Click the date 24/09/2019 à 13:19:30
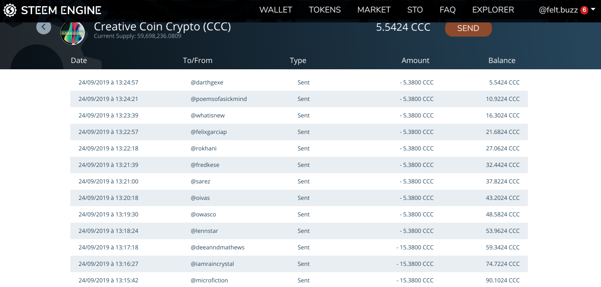 [x=108, y=214]
